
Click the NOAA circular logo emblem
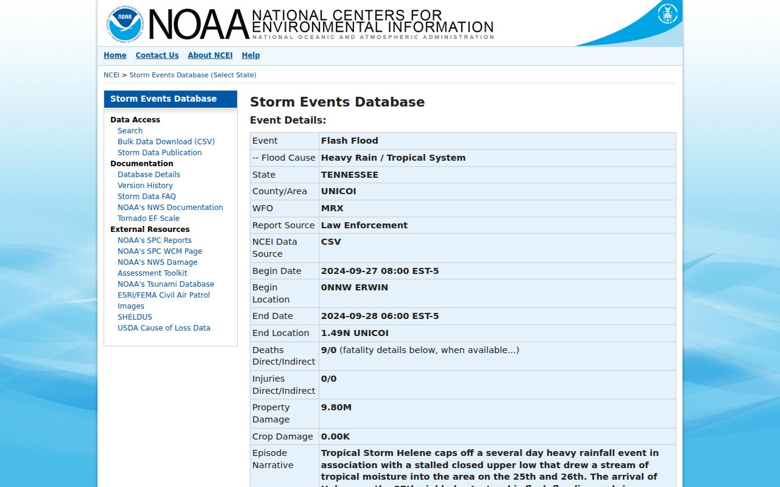click(x=124, y=23)
